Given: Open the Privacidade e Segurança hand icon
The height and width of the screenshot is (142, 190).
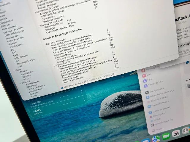Looking at the screenshot, I should coord(148,97).
